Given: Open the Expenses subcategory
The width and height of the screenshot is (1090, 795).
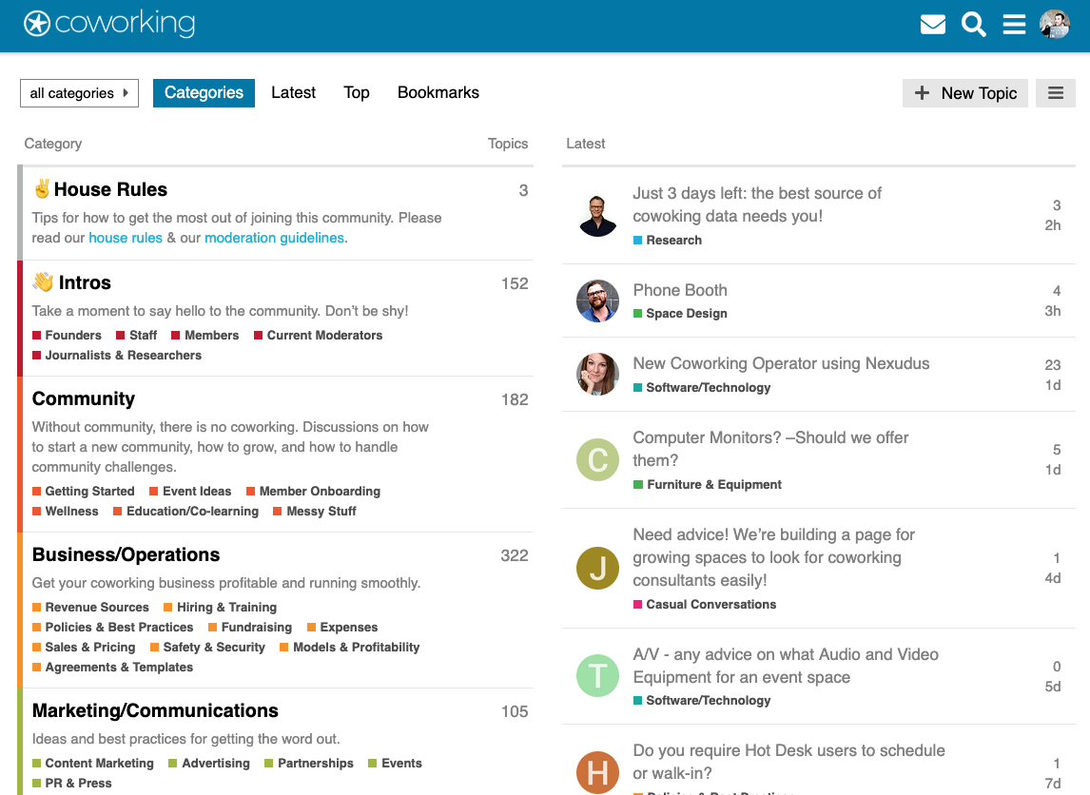Looking at the screenshot, I should pyautogui.click(x=342, y=628).
